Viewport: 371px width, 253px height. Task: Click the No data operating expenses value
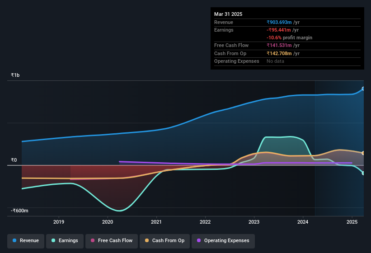tap(275, 61)
